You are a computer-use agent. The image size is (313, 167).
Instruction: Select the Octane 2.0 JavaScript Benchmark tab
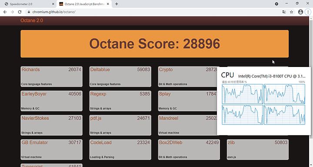tap(84, 4)
